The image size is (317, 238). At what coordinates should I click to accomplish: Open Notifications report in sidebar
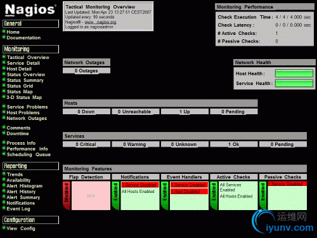point(21,203)
